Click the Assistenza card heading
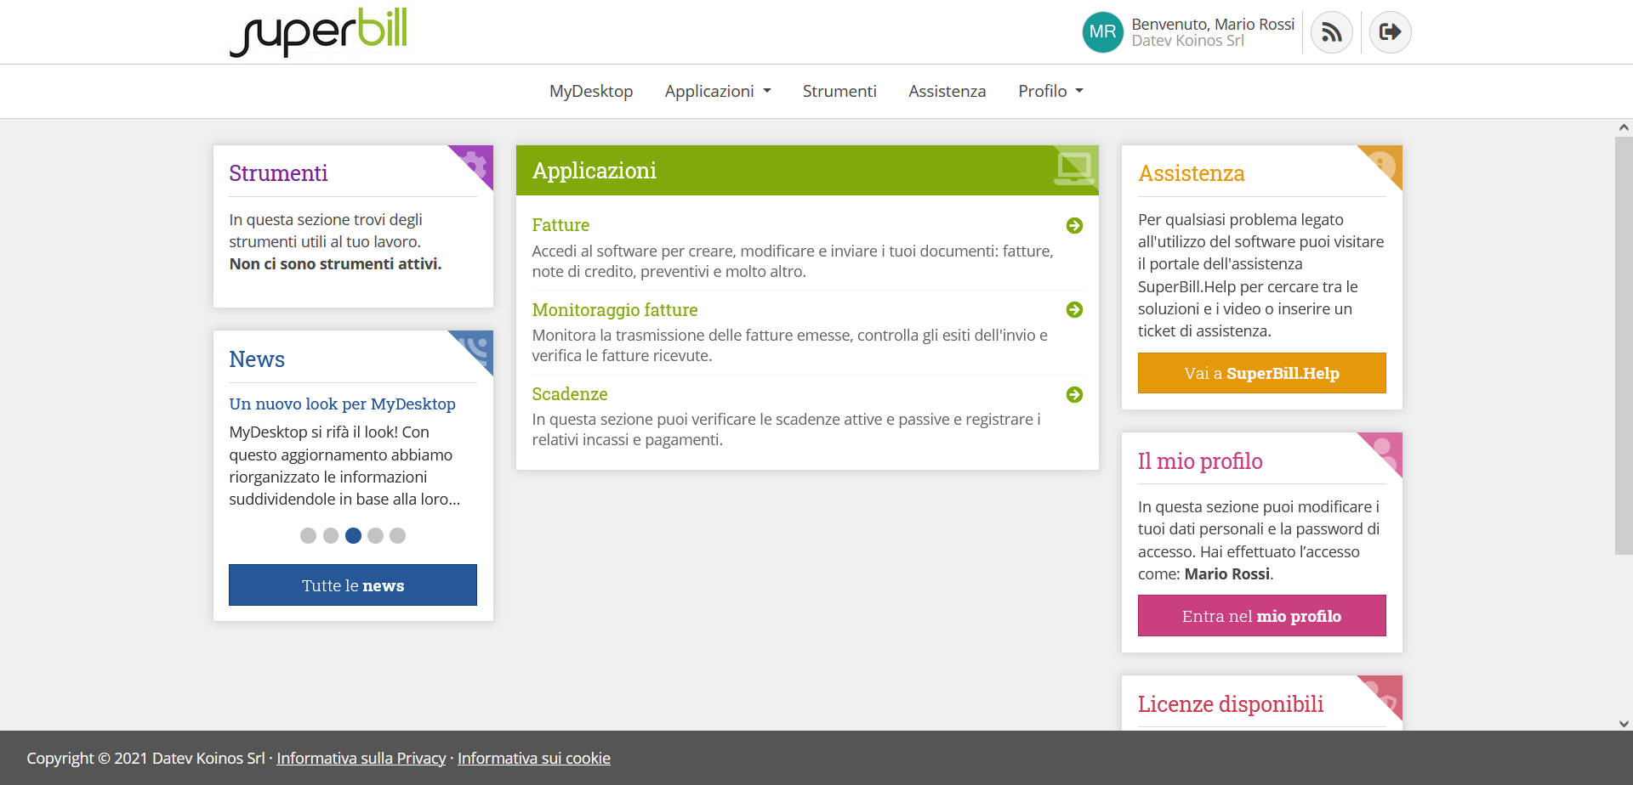This screenshot has width=1633, height=785. (x=1192, y=173)
